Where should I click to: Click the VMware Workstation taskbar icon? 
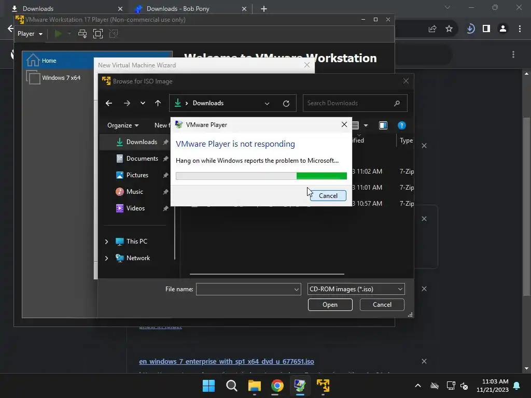323,386
